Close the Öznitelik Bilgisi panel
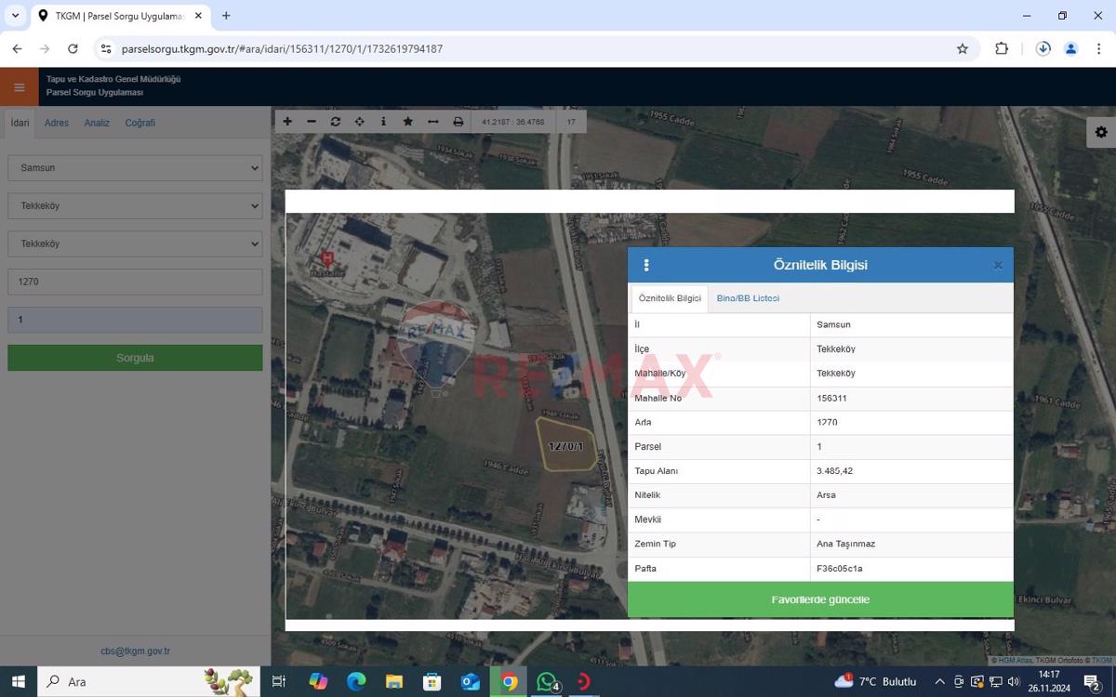1116x697 pixels. pyautogui.click(x=998, y=266)
